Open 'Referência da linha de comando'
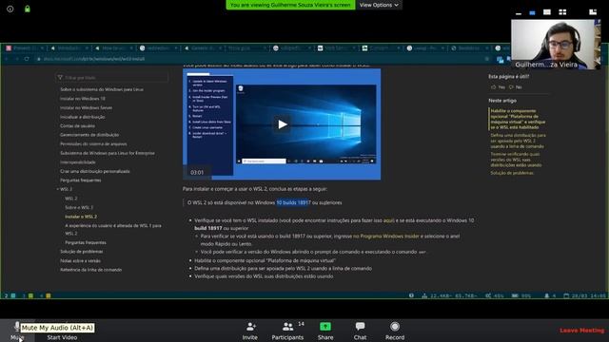The width and height of the screenshot is (609, 342). [91, 270]
